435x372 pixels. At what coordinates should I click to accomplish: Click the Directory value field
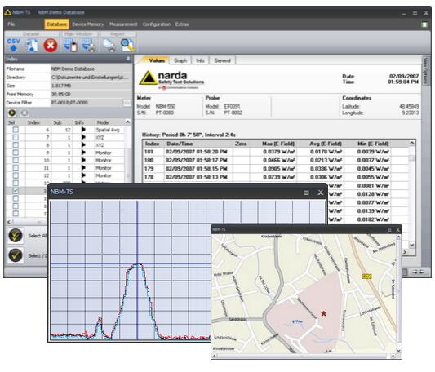[x=91, y=77]
